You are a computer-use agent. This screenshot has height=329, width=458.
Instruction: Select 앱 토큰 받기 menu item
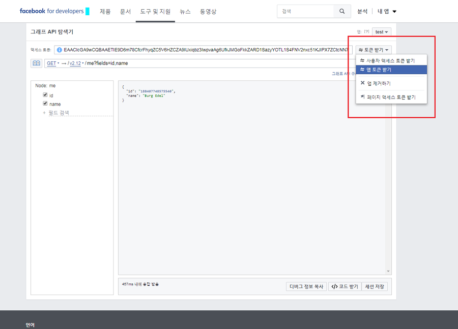click(391, 70)
